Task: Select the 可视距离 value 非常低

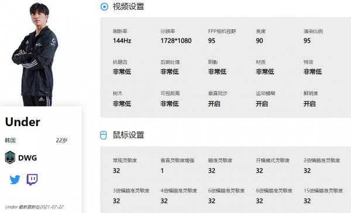Action: tap(170, 104)
